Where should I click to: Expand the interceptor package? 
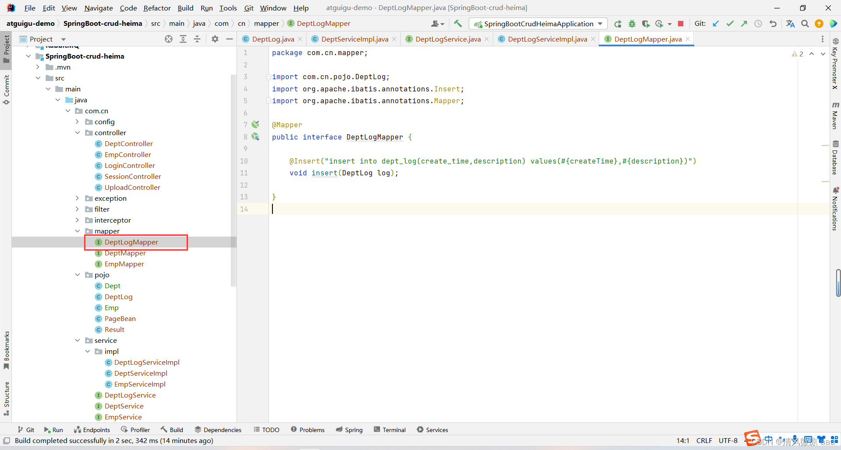(78, 220)
